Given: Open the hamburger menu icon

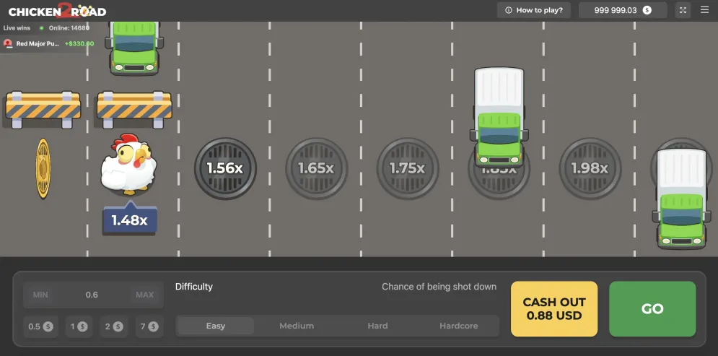Looking at the screenshot, I should [x=704, y=10].
